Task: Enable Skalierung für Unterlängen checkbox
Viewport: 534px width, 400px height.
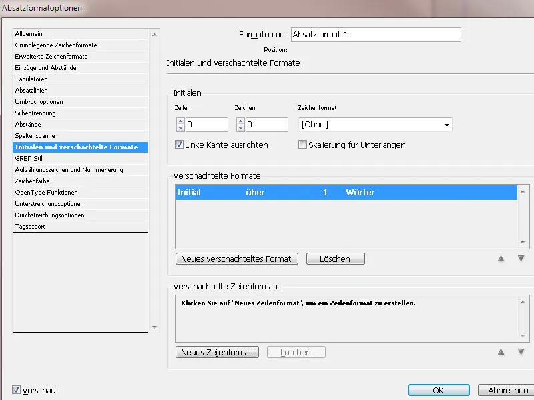Action: coord(302,145)
